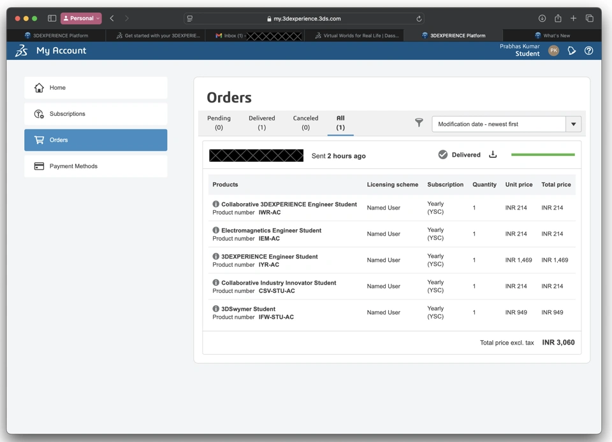Reload the current page
The image size is (612, 442).
pos(419,18)
